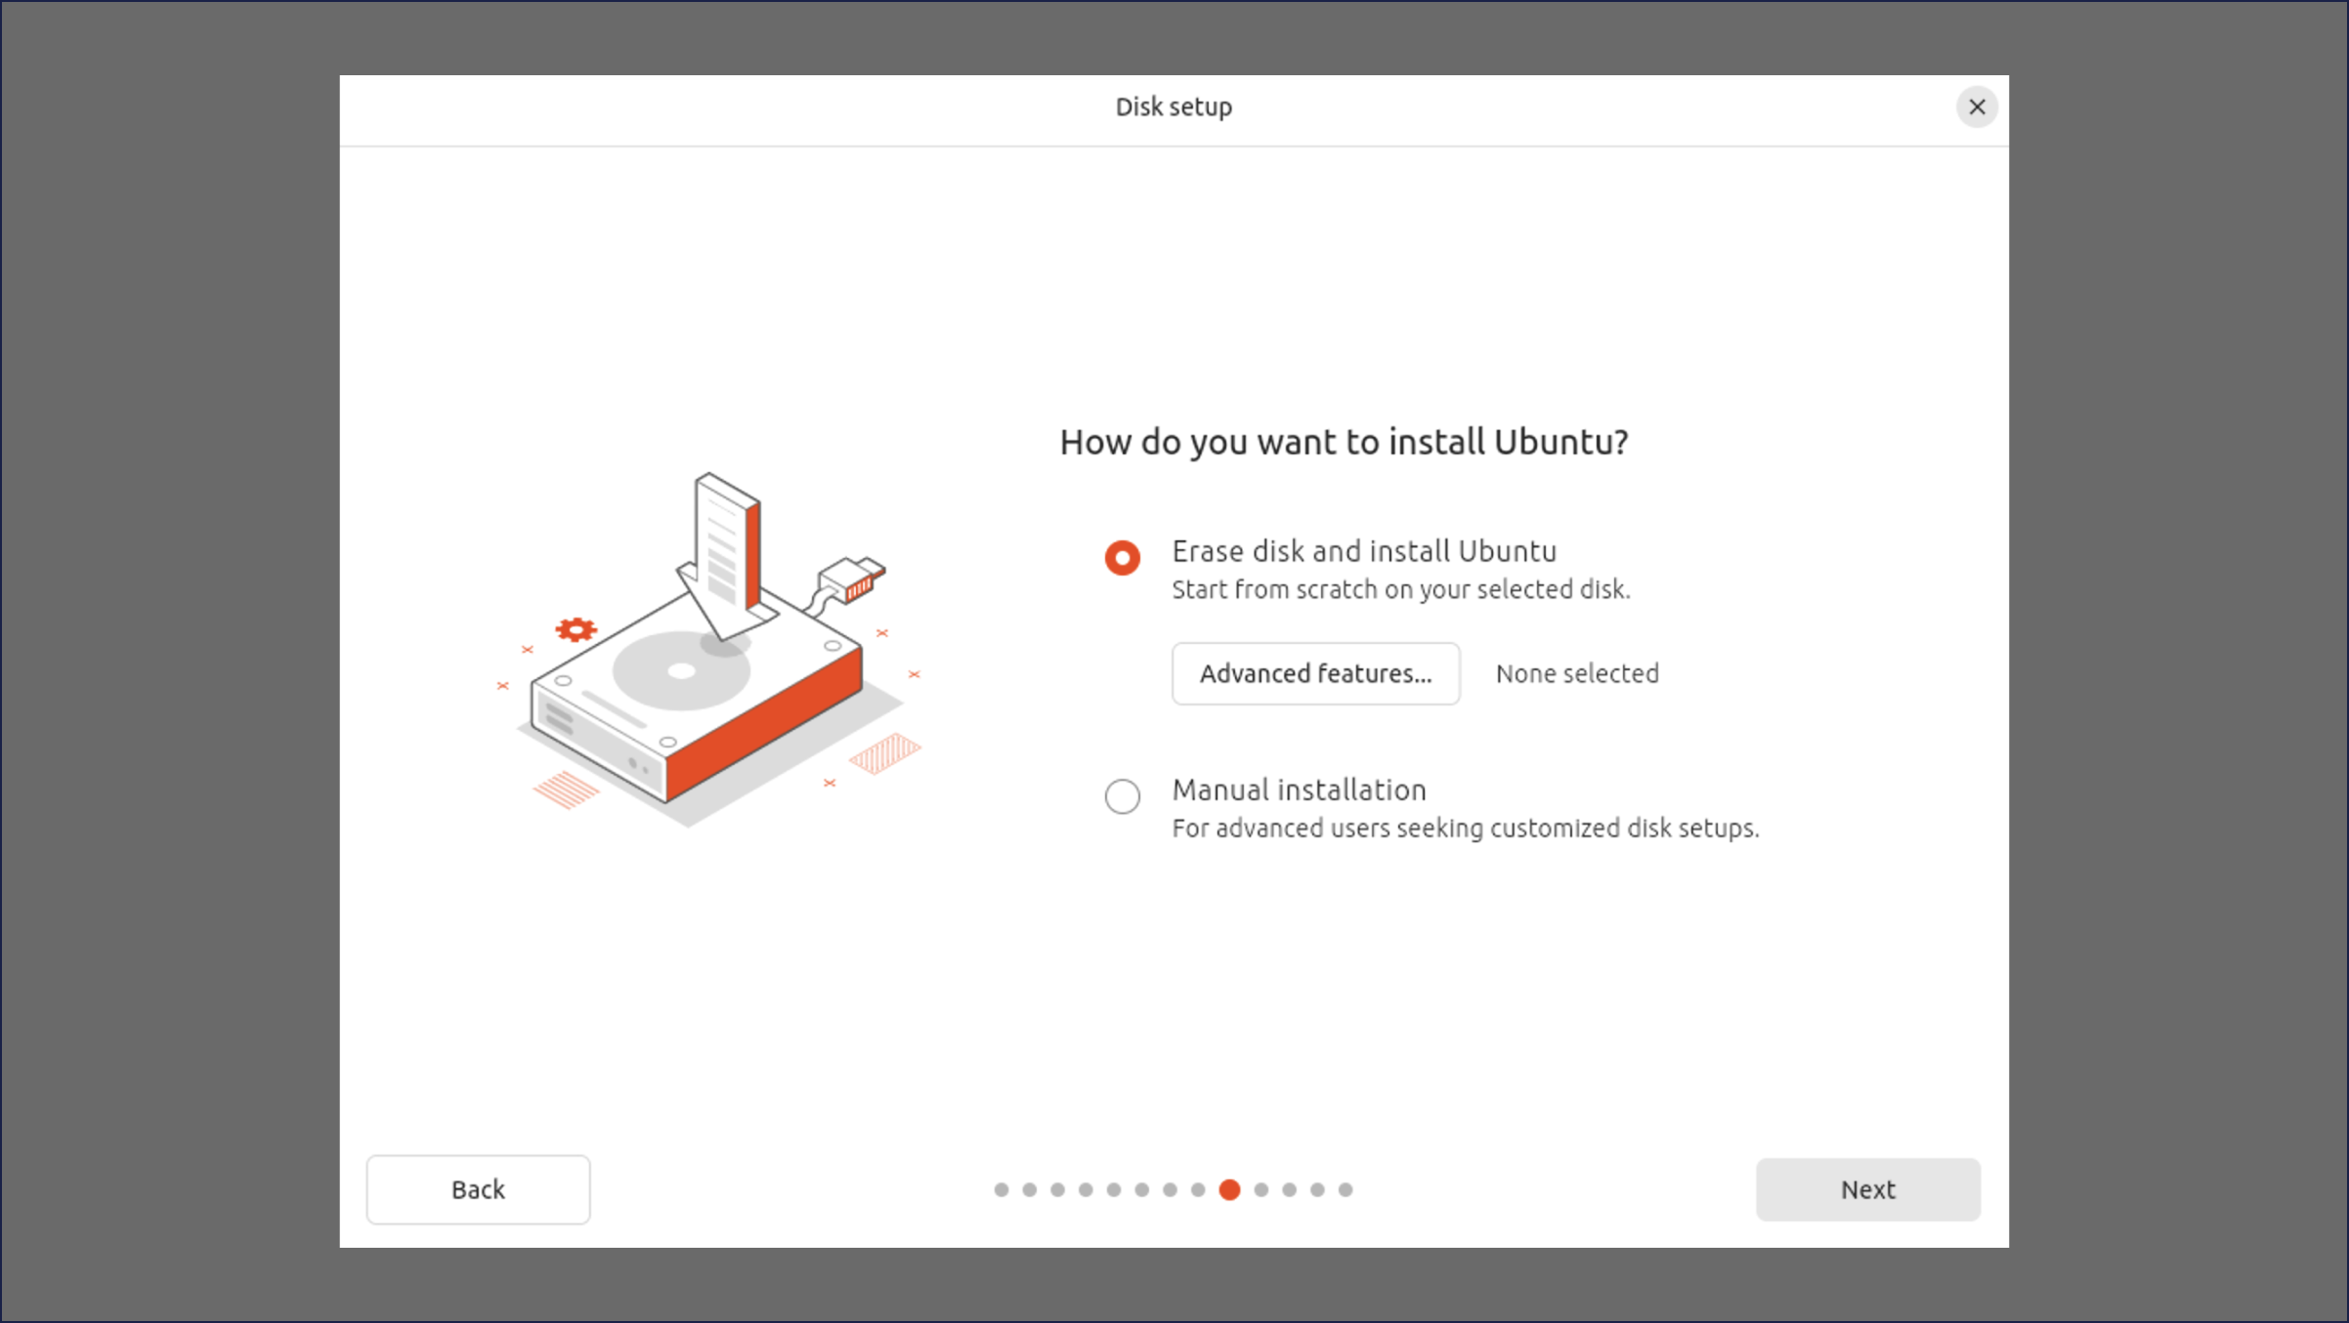
Task: Select 'Erase disk and install Ubuntu' option
Action: 1123,557
